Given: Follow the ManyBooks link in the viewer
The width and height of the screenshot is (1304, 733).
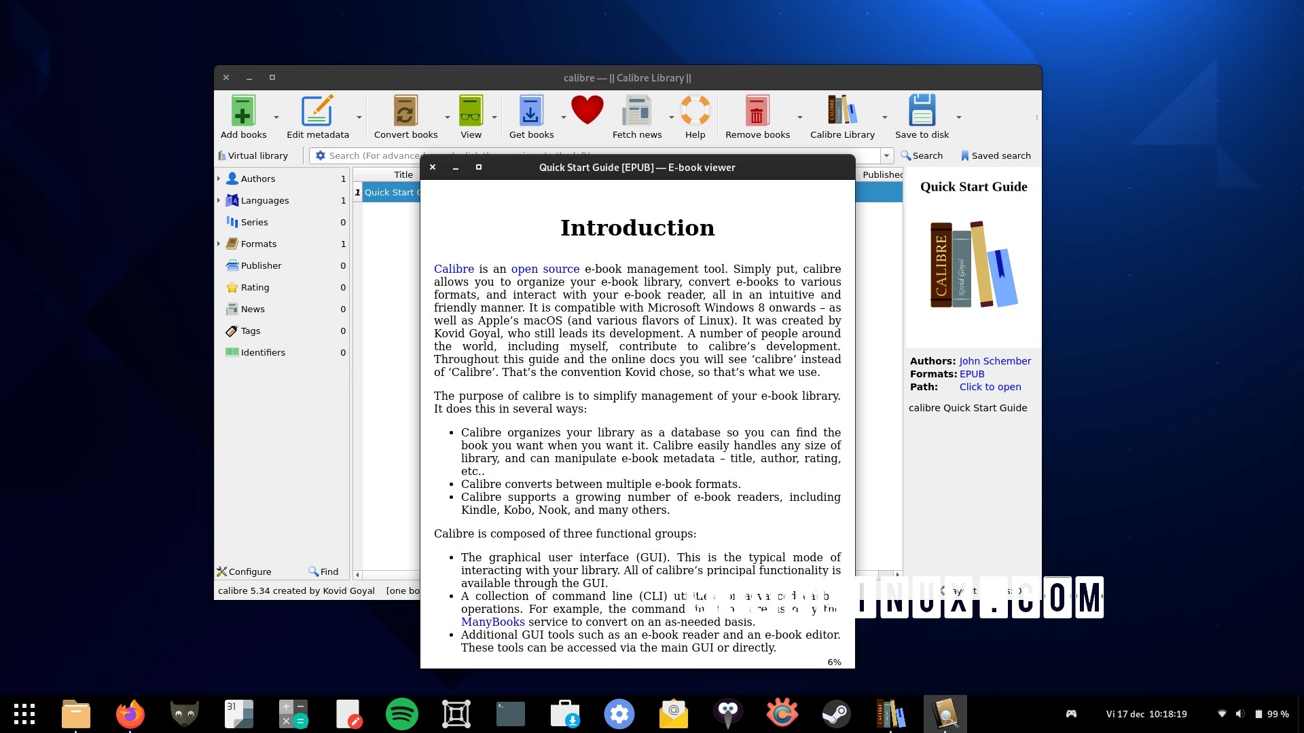Looking at the screenshot, I should click(x=492, y=622).
